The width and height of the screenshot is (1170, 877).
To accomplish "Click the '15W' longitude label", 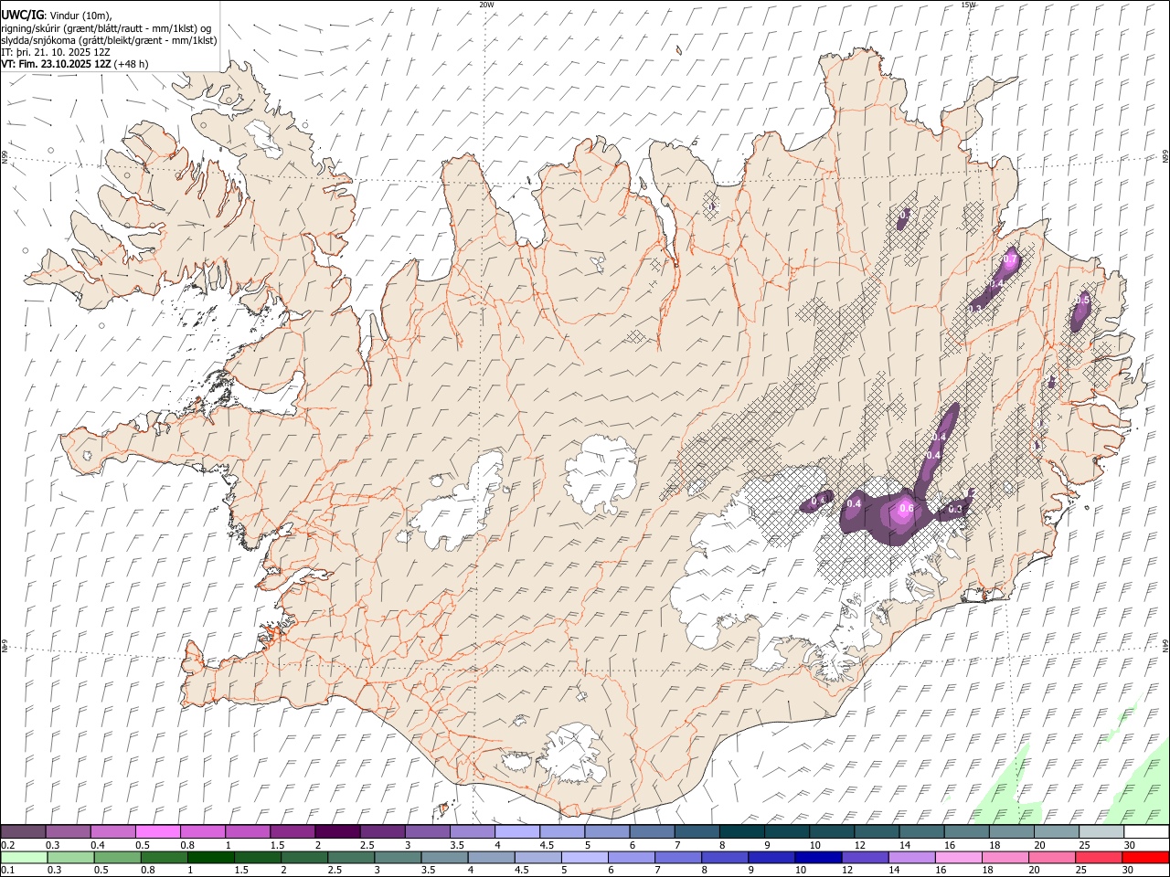I will (x=968, y=5).
